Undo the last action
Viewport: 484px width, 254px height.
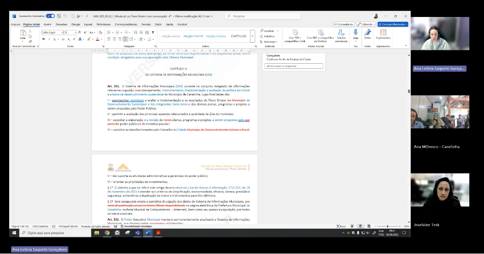pos(65,16)
